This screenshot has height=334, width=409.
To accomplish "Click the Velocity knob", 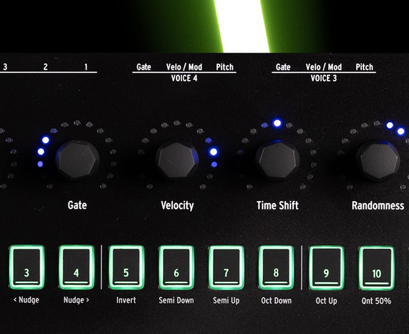I will [x=177, y=160].
